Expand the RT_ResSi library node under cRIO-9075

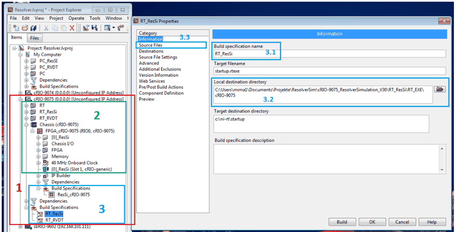(x=26, y=112)
